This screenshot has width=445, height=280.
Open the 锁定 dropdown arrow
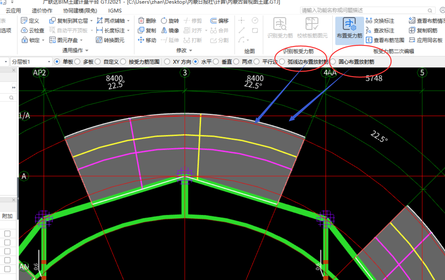[x=43, y=40]
